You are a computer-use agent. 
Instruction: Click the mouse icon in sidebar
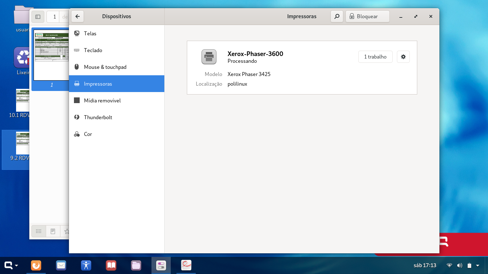[x=77, y=67]
